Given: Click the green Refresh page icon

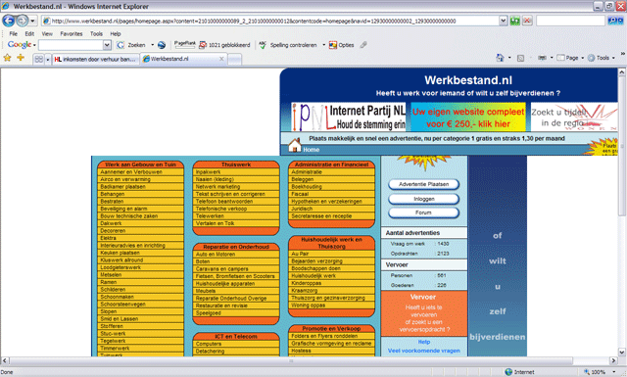Looking at the screenshot, I should click(x=514, y=21).
